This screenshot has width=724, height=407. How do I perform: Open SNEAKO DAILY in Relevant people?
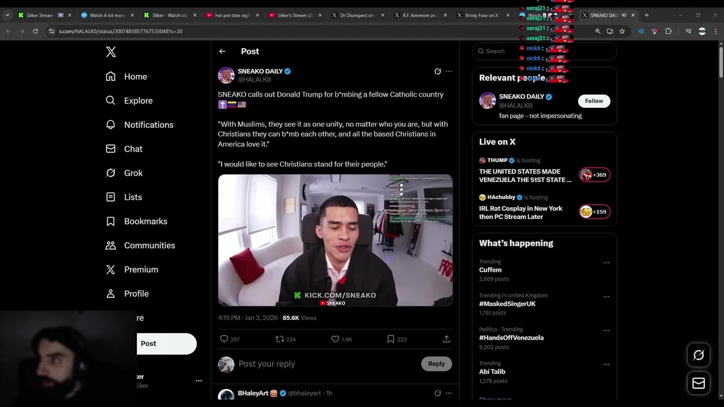tap(522, 97)
